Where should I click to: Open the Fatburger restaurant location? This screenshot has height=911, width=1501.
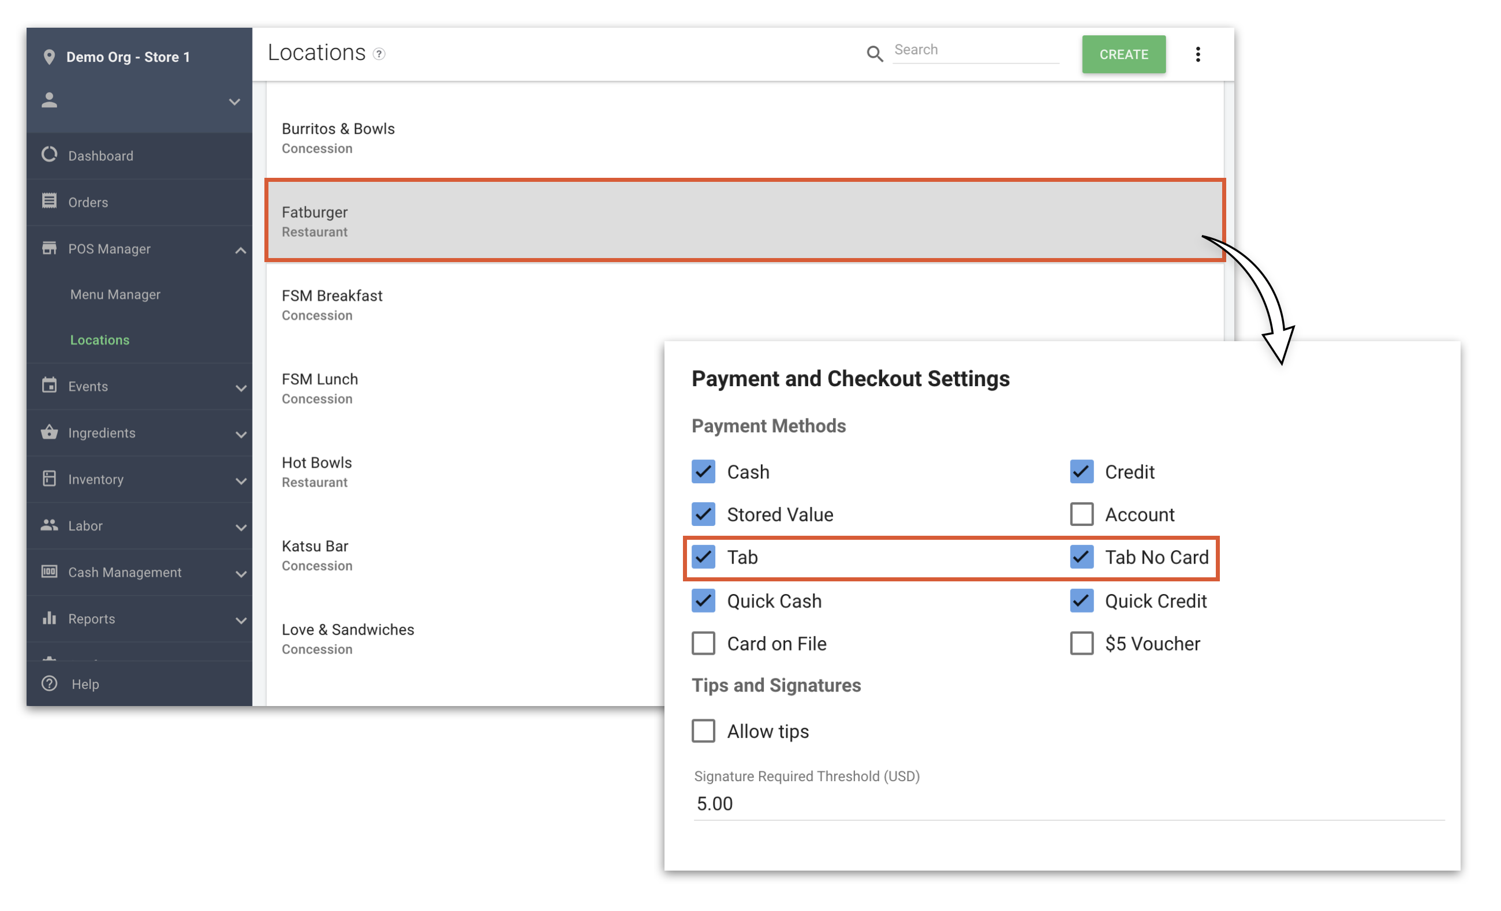(x=745, y=221)
